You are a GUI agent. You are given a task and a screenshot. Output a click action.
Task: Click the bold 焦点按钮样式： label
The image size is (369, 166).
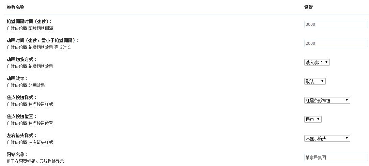click(22, 97)
